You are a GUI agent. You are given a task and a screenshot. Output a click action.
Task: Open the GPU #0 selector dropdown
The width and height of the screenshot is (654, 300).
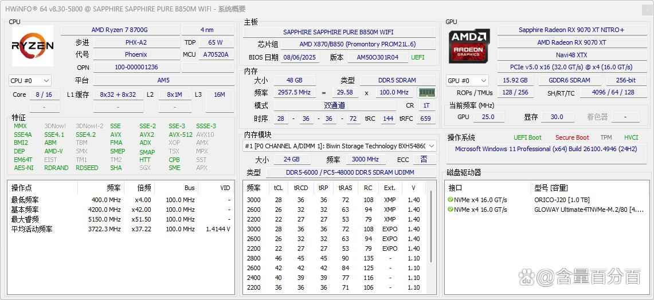tap(467, 80)
